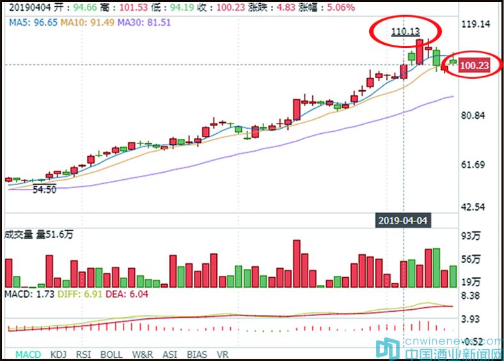Click the circled 110.13 high price label

click(x=405, y=31)
